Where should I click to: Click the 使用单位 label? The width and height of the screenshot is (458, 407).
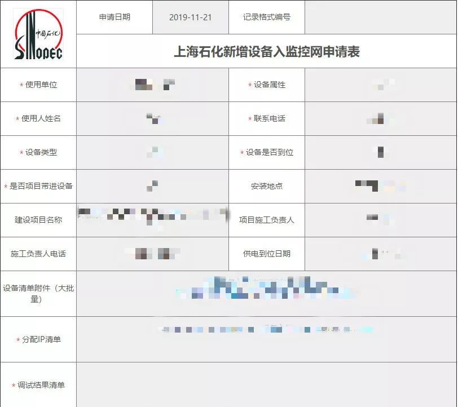[x=41, y=85]
